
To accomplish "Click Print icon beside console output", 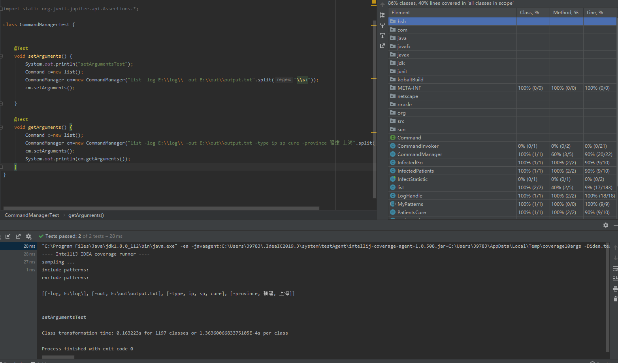I will pos(615,289).
